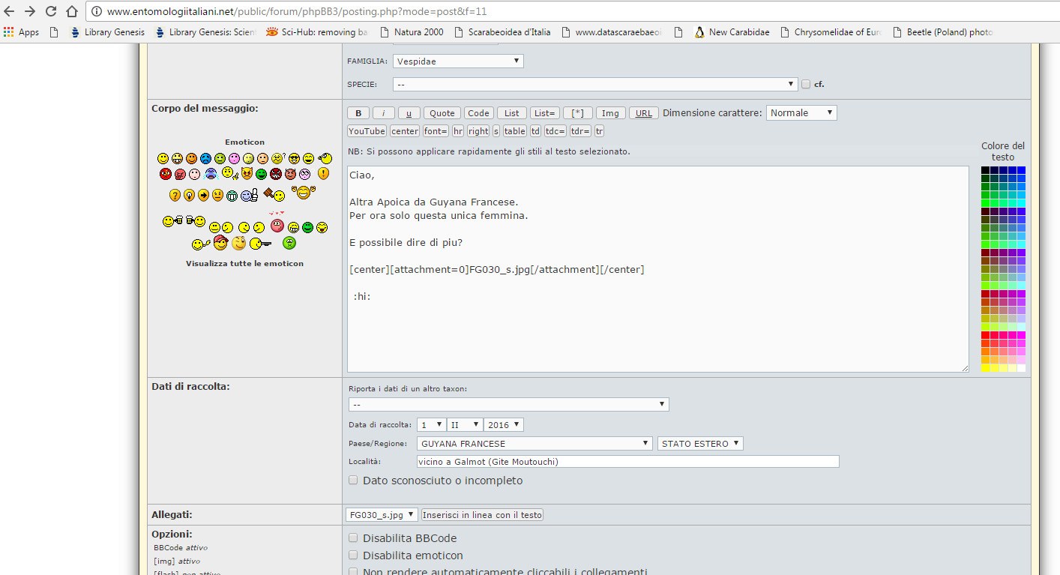Insert the sunglasses cool emoticon
Viewport: 1060px width, 575px height.
[x=294, y=158]
